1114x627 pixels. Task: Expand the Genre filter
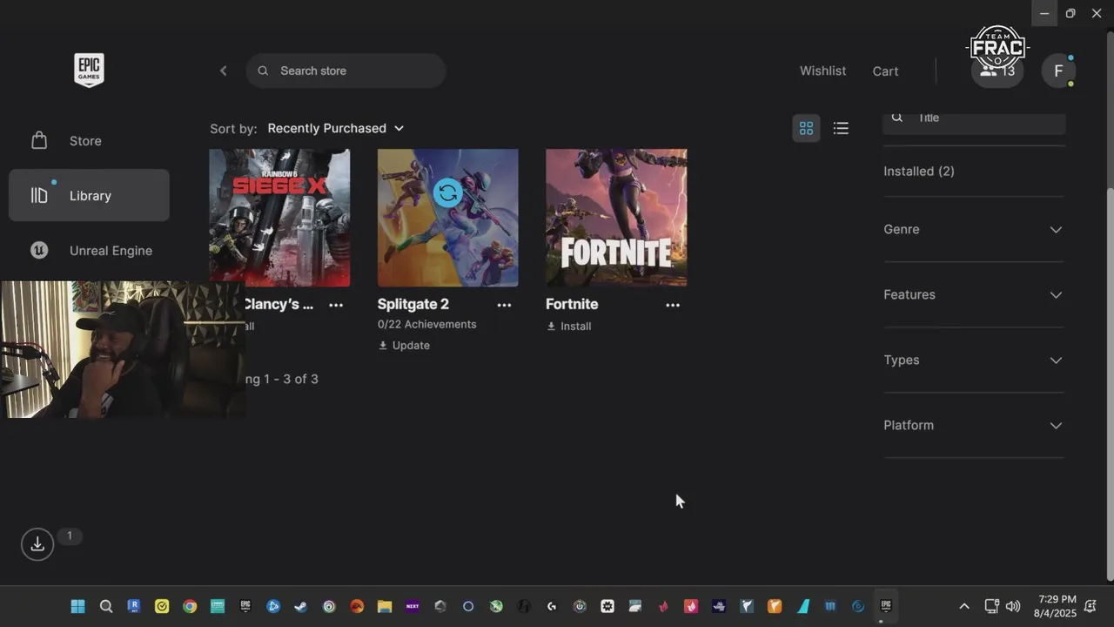974,229
